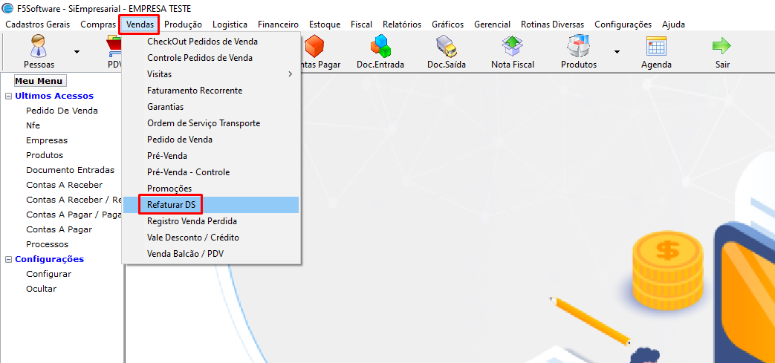Select Ocultar under Configurações
Image resolution: width=775 pixels, height=363 pixels.
click(x=42, y=289)
